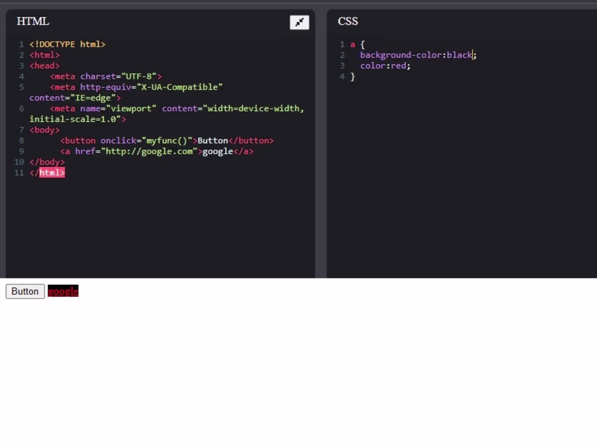
Task: Switch focus to the HTML panel header
Action: tap(33, 21)
